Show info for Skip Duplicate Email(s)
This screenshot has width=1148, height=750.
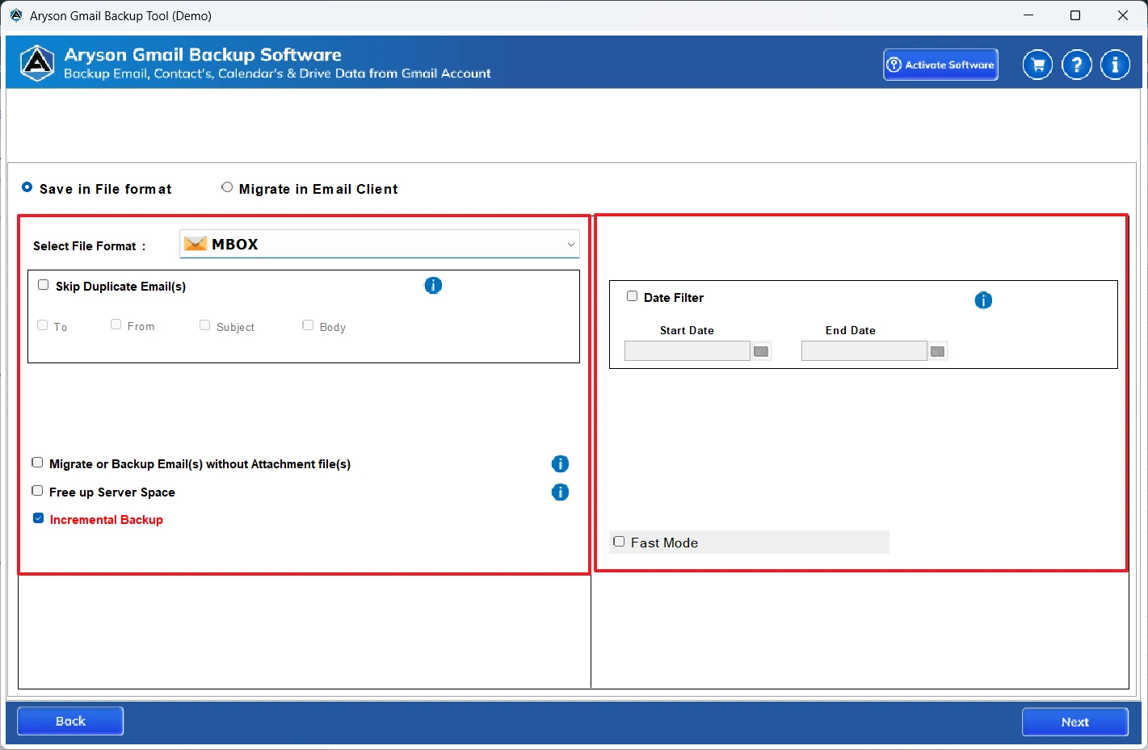433,286
